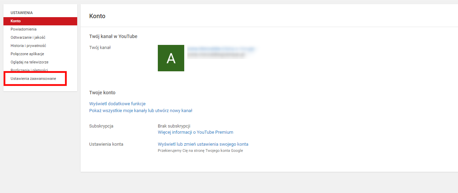Screen dimensions: 458x193
Task: Follow the Twojego konta Google link
Action: pyautogui.click(x=224, y=150)
